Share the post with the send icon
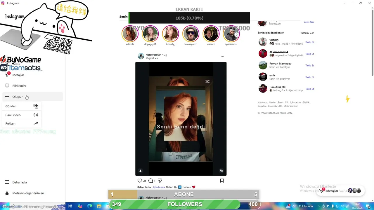374x210 pixels. click(x=160, y=181)
